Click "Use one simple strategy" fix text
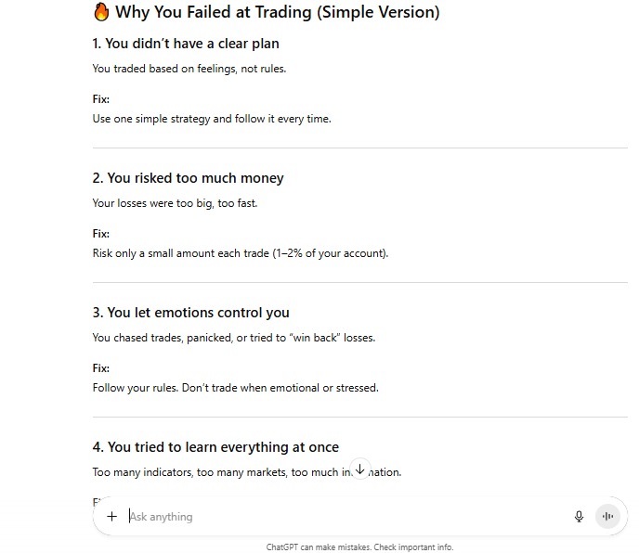 pyautogui.click(x=212, y=119)
